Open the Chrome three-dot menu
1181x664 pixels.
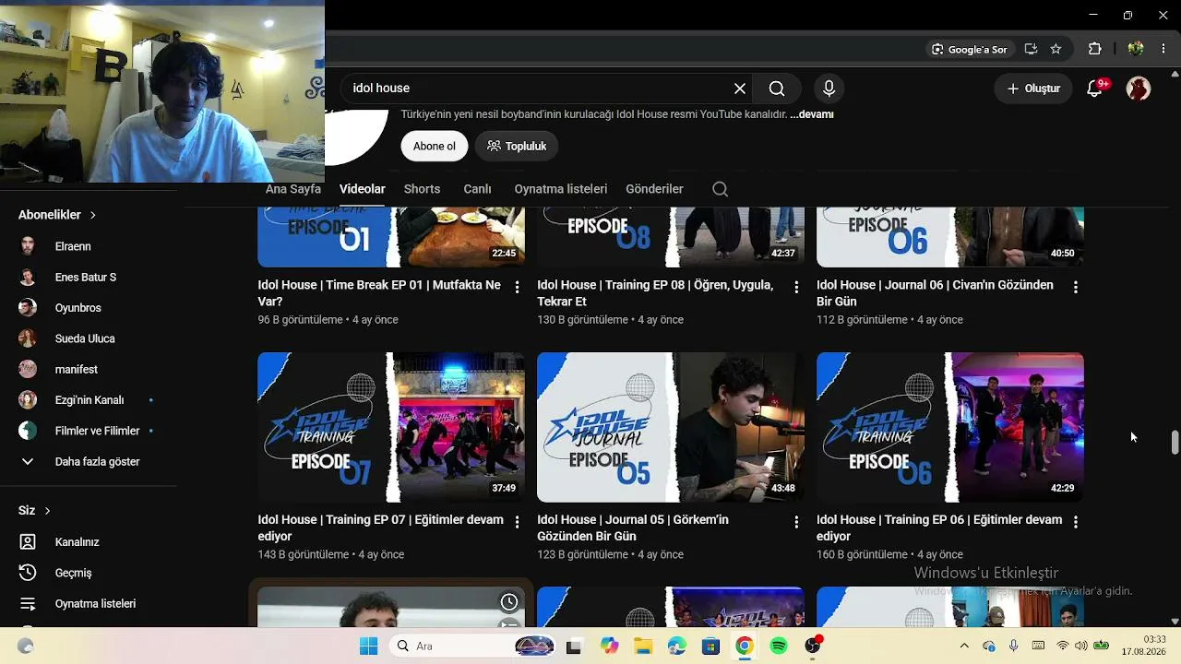(1163, 49)
